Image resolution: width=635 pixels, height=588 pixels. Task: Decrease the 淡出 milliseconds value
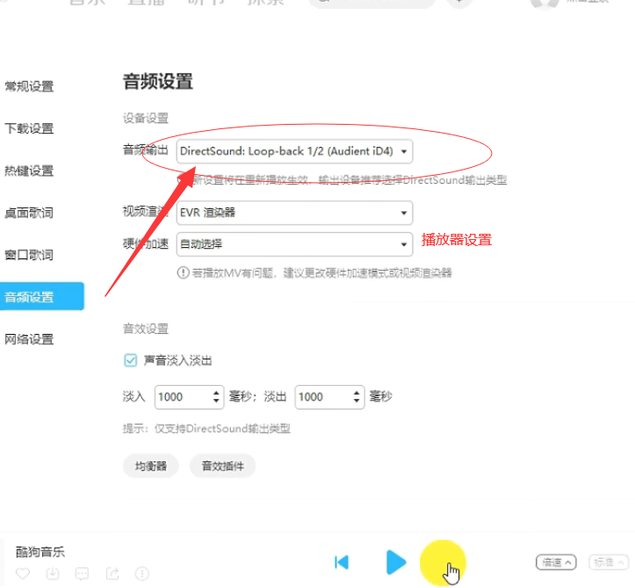coord(357,401)
